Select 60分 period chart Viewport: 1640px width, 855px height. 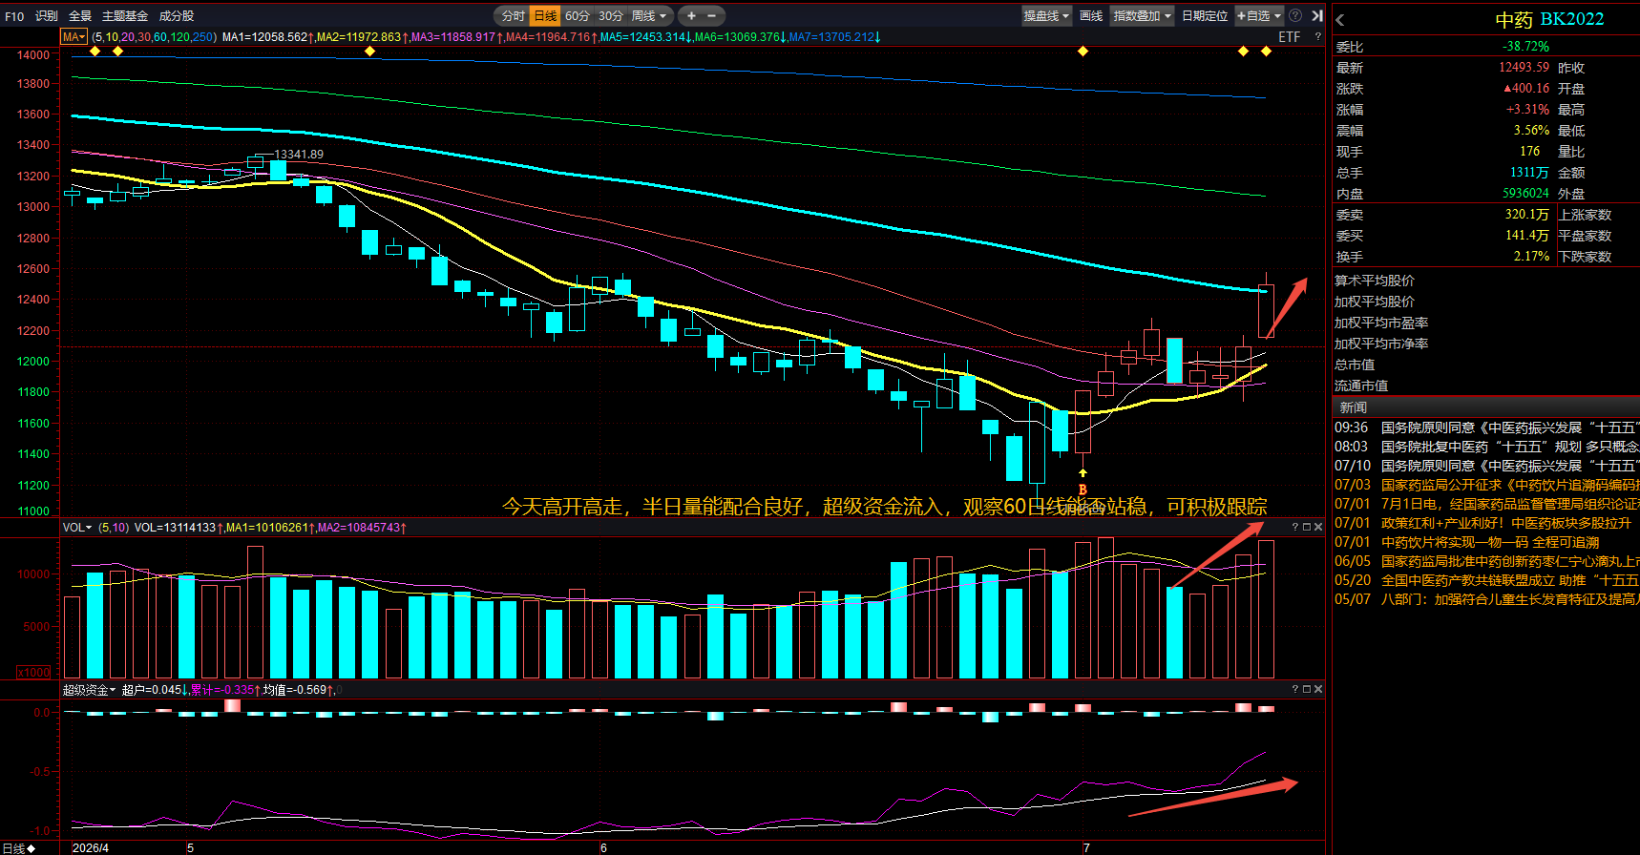(x=578, y=15)
